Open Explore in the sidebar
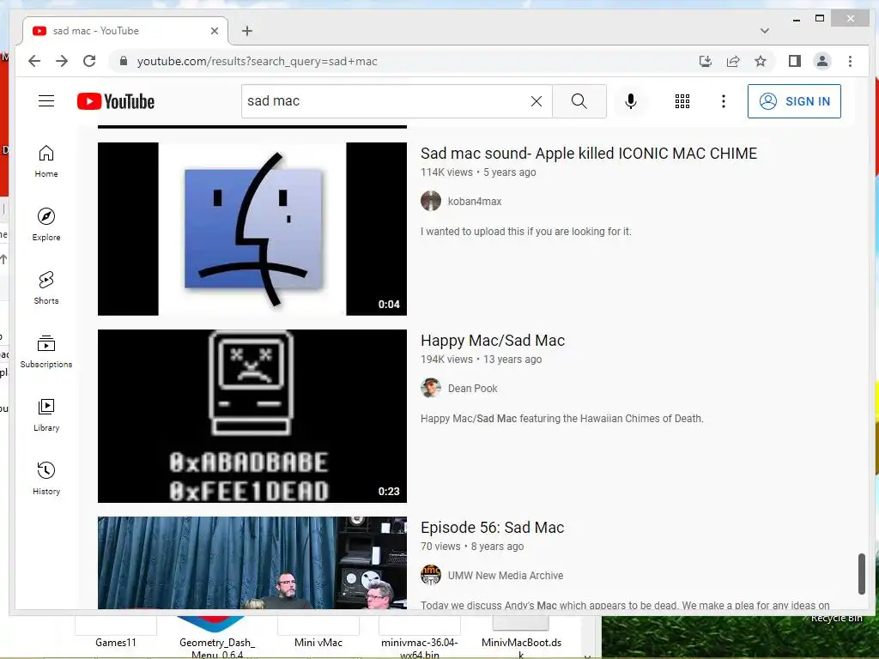Screen dimensions: 879x659 tap(46, 225)
